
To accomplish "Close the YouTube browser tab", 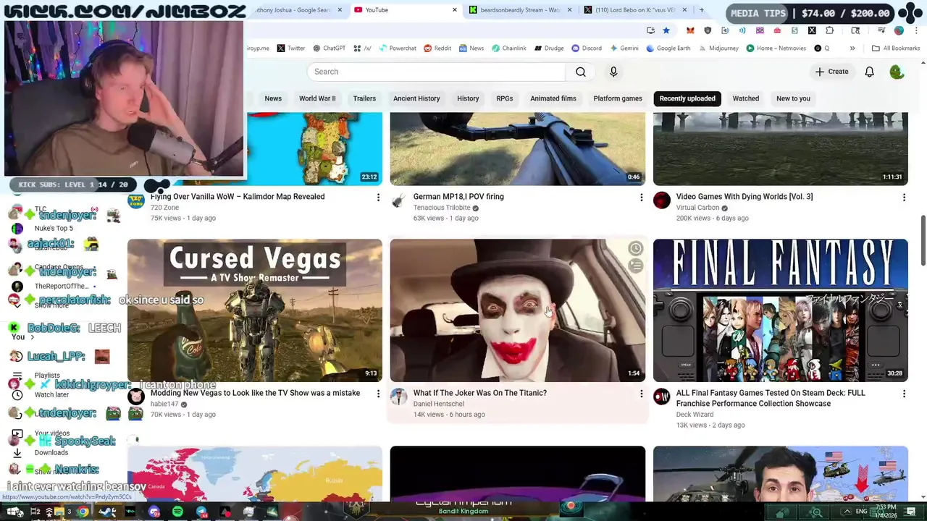I will coord(455,10).
